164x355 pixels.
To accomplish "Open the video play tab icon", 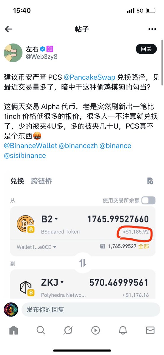I will pos(96,330).
